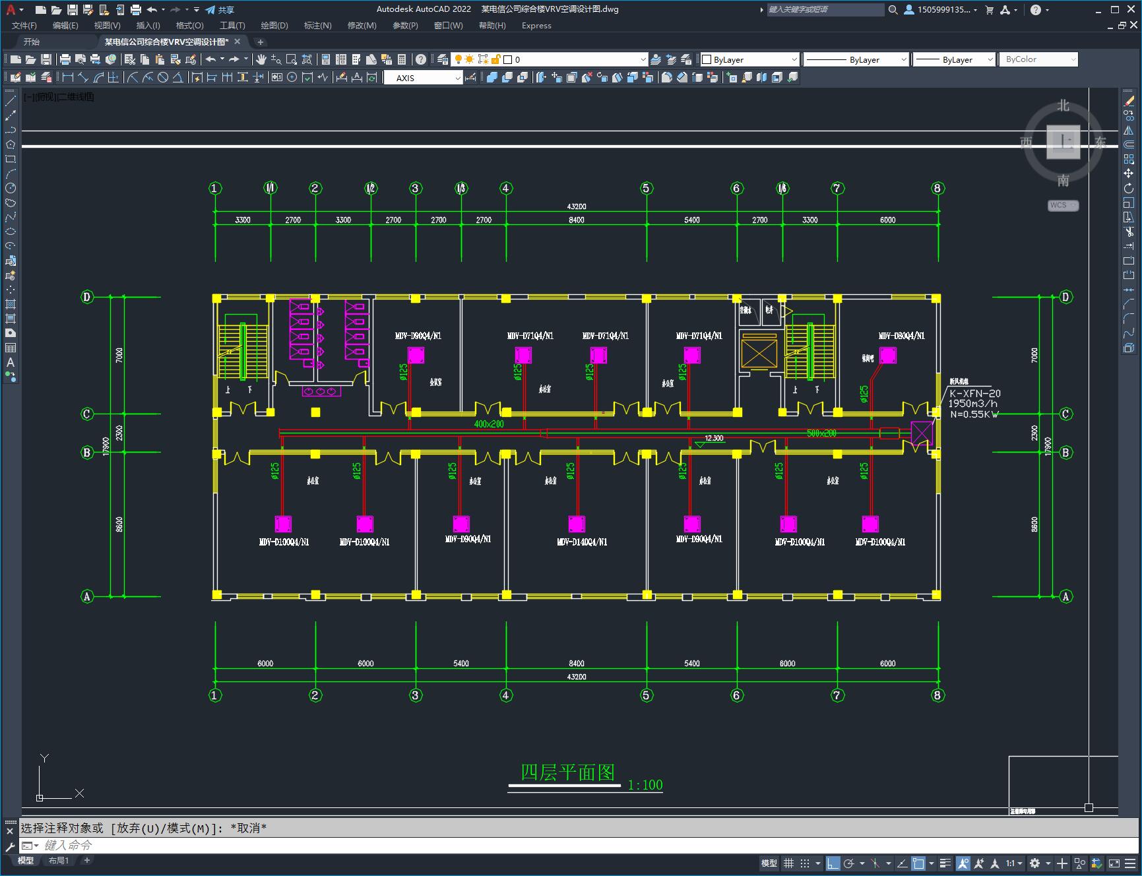
Task: Toggle lineweight display in status bar
Action: pos(945,863)
